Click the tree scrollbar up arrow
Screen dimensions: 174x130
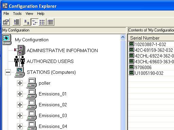123,37
